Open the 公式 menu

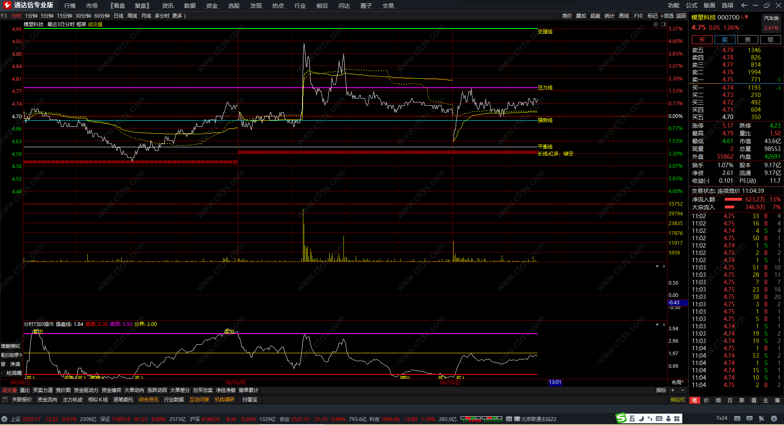pyautogui.click(x=691, y=5)
